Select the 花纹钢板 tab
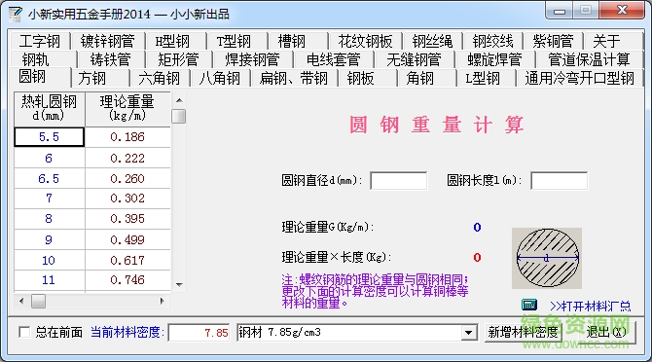Image resolution: width=652 pixels, height=362 pixels. coord(365,41)
